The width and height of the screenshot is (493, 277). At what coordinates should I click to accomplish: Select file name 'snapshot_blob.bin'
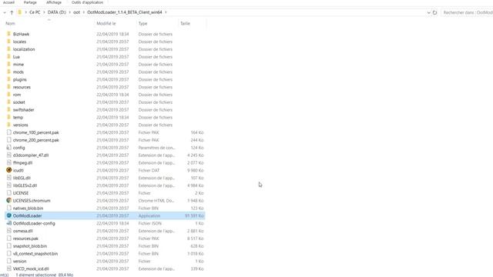point(30,246)
